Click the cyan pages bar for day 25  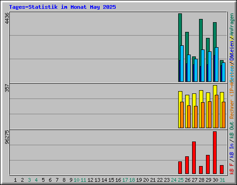pyautogui.click(x=182, y=63)
